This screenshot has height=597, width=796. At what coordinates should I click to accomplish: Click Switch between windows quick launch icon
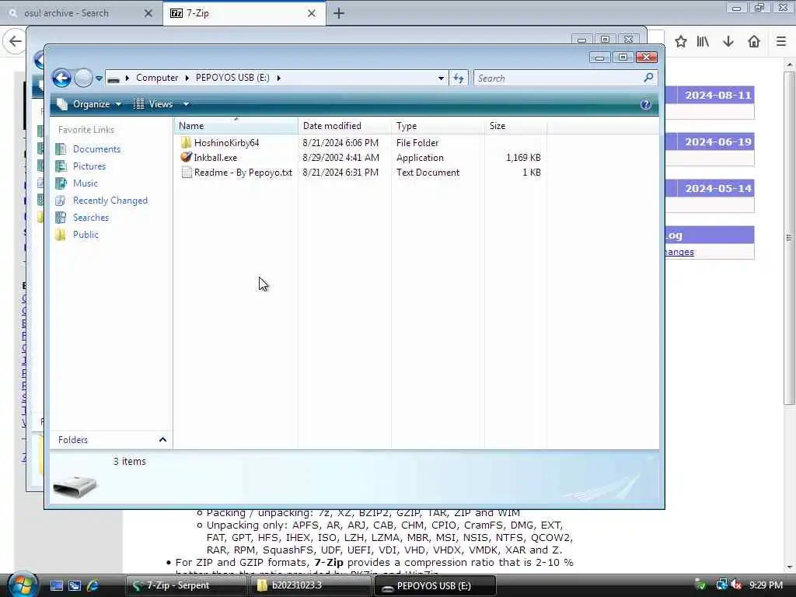75,586
